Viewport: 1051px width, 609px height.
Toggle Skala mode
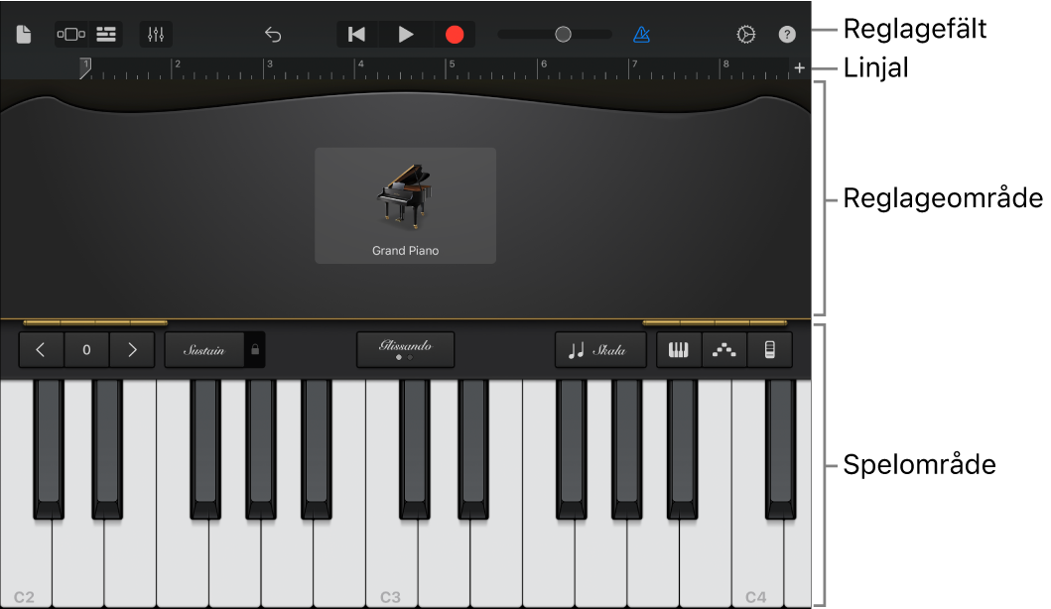599,349
